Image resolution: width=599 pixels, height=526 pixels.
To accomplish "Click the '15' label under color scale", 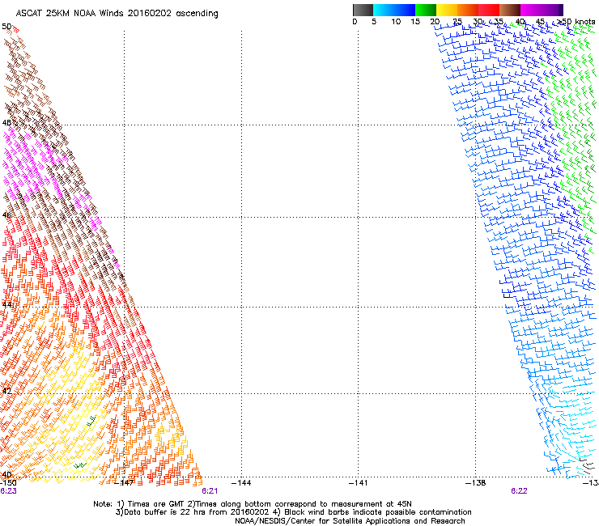I will (415, 21).
